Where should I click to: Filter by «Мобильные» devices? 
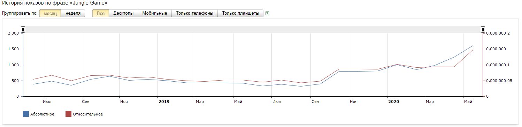click(x=155, y=13)
